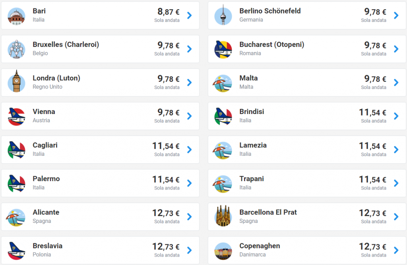Expand Breslavia using its right chevron
This screenshot has height=265, width=407.
point(190,250)
